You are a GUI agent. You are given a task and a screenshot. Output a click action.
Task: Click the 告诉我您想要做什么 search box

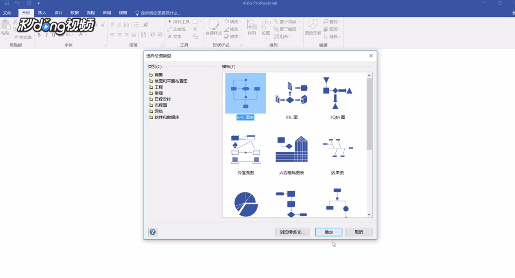click(158, 13)
